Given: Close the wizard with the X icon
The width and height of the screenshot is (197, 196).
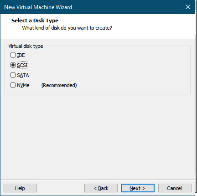Looking at the screenshot, I should coord(188,7).
